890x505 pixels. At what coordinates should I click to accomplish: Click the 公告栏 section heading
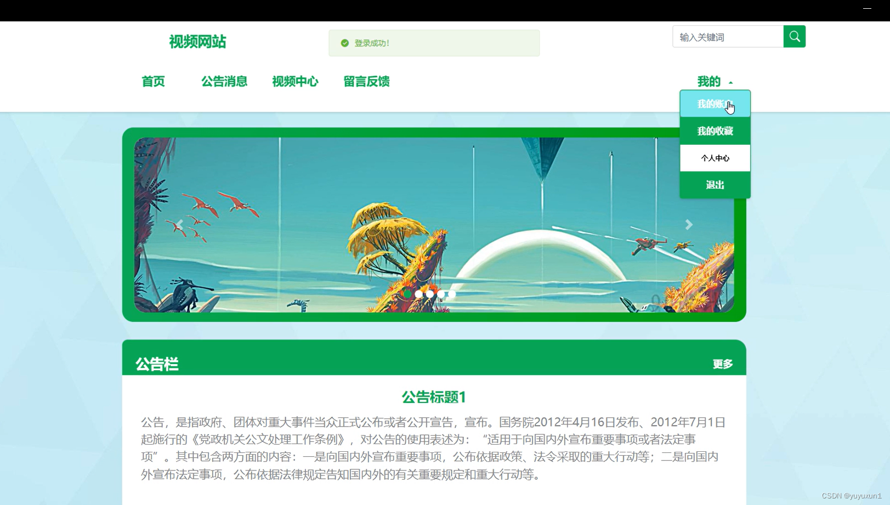click(157, 364)
